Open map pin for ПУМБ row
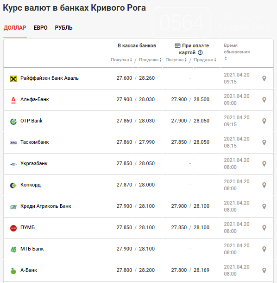 [x=264, y=228]
